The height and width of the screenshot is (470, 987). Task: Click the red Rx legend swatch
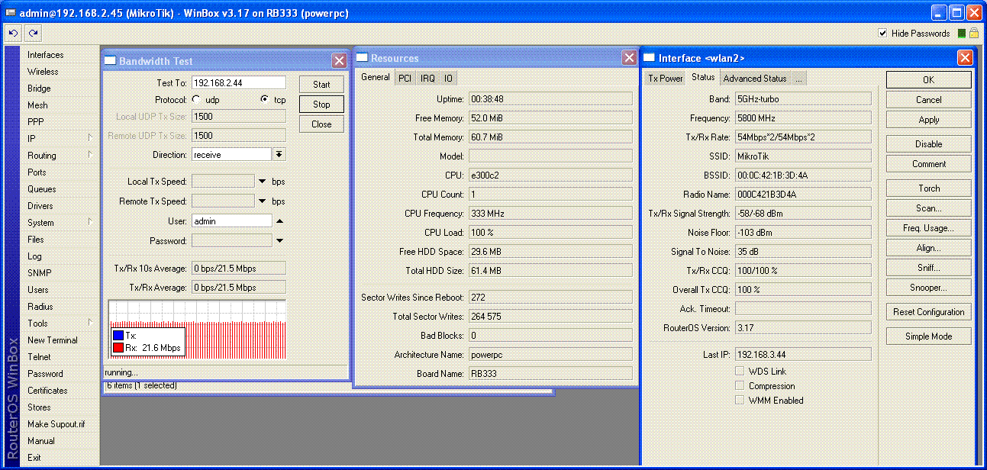pyautogui.click(x=118, y=347)
